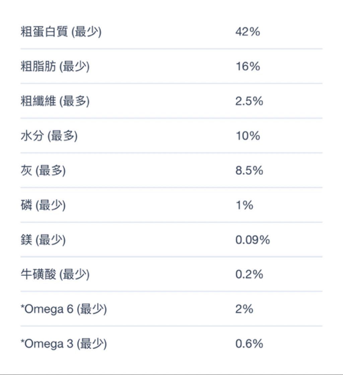Viewport: 343px width, 375px height.
Task: Select the *Omega 3 (最少) label
Action: (x=64, y=344)
